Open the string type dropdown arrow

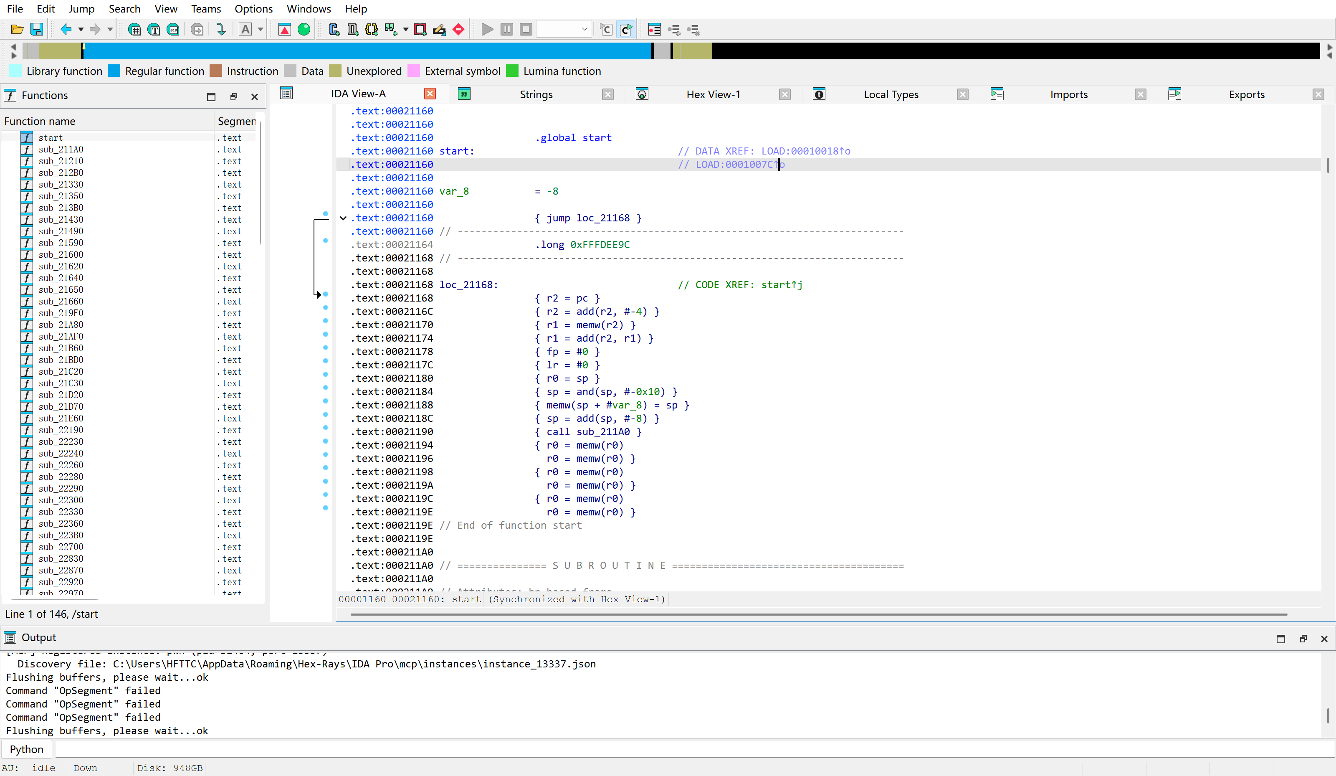point(405,30)
